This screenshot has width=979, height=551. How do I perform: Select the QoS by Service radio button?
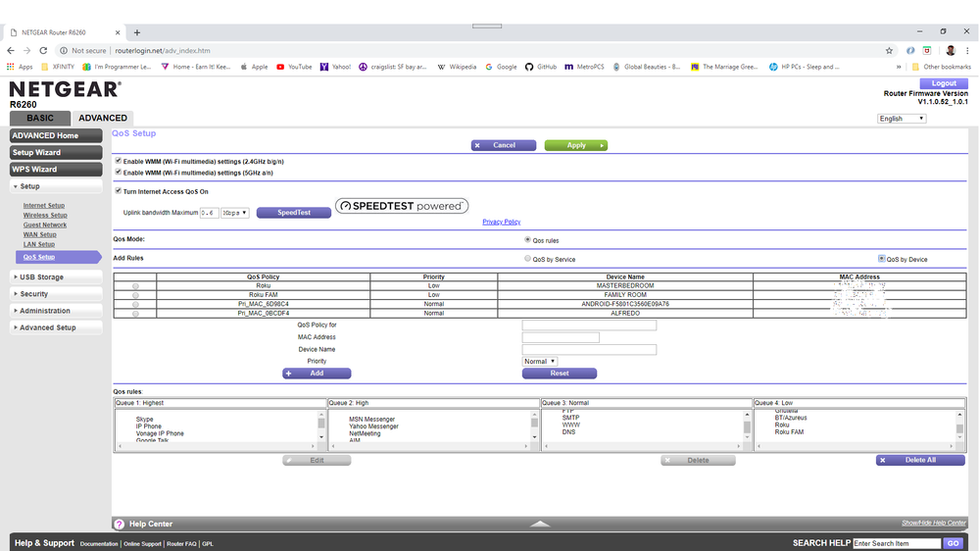[x=528, y=259]
